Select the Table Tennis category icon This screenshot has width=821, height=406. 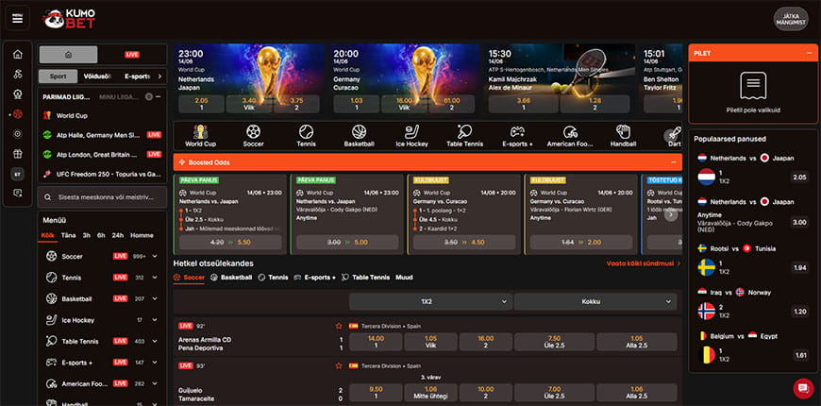465,136
